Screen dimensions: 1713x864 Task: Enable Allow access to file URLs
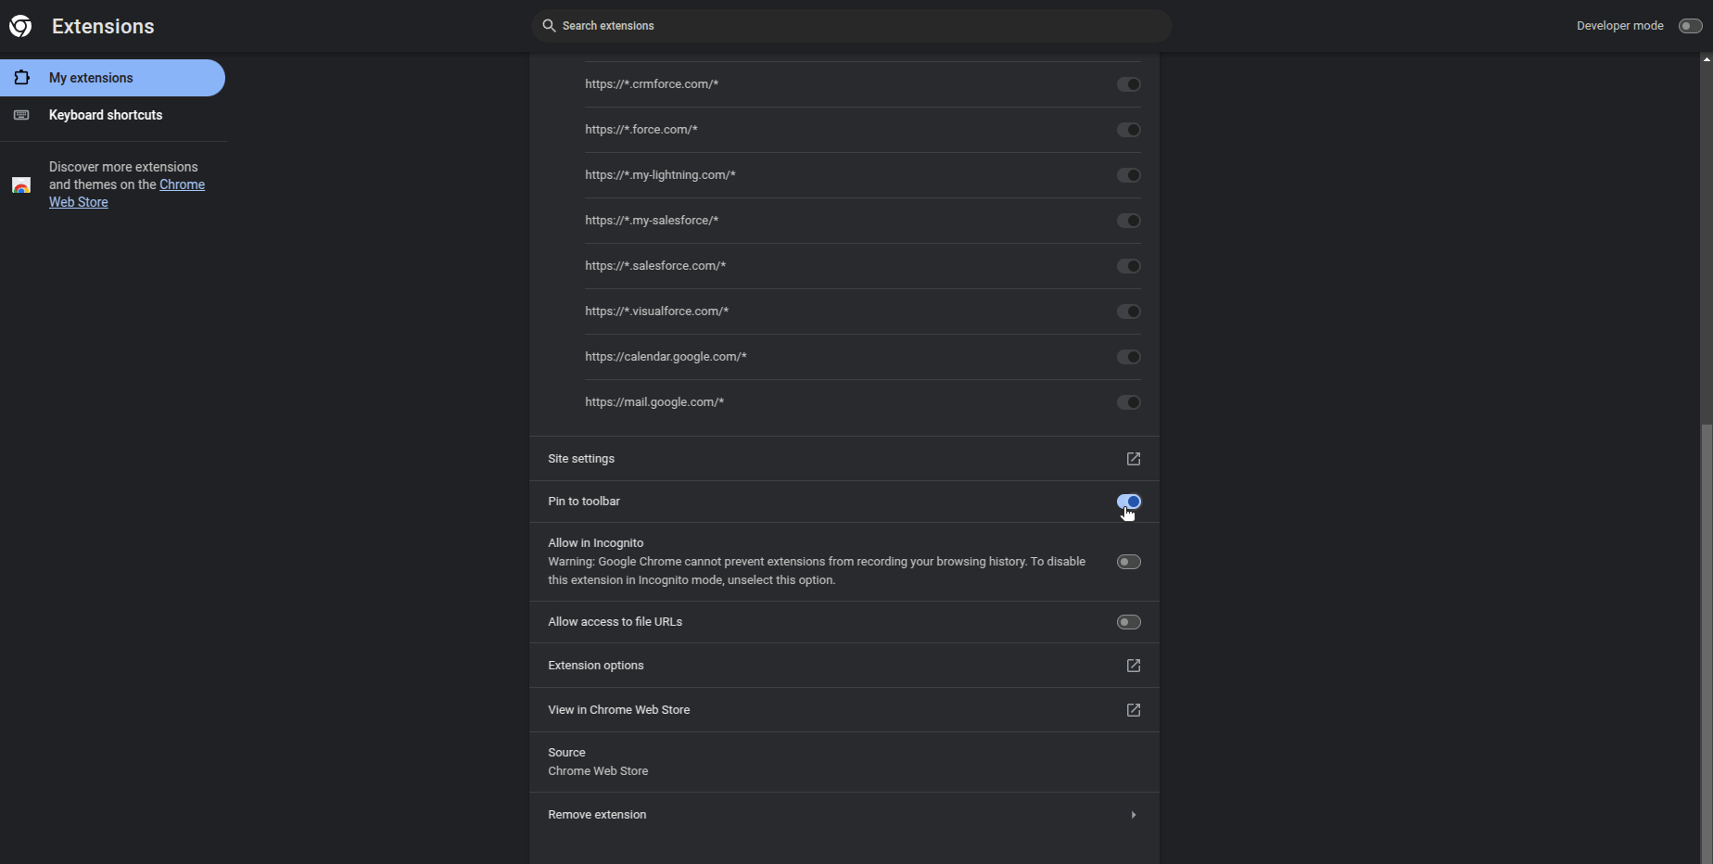(1128, 622)
